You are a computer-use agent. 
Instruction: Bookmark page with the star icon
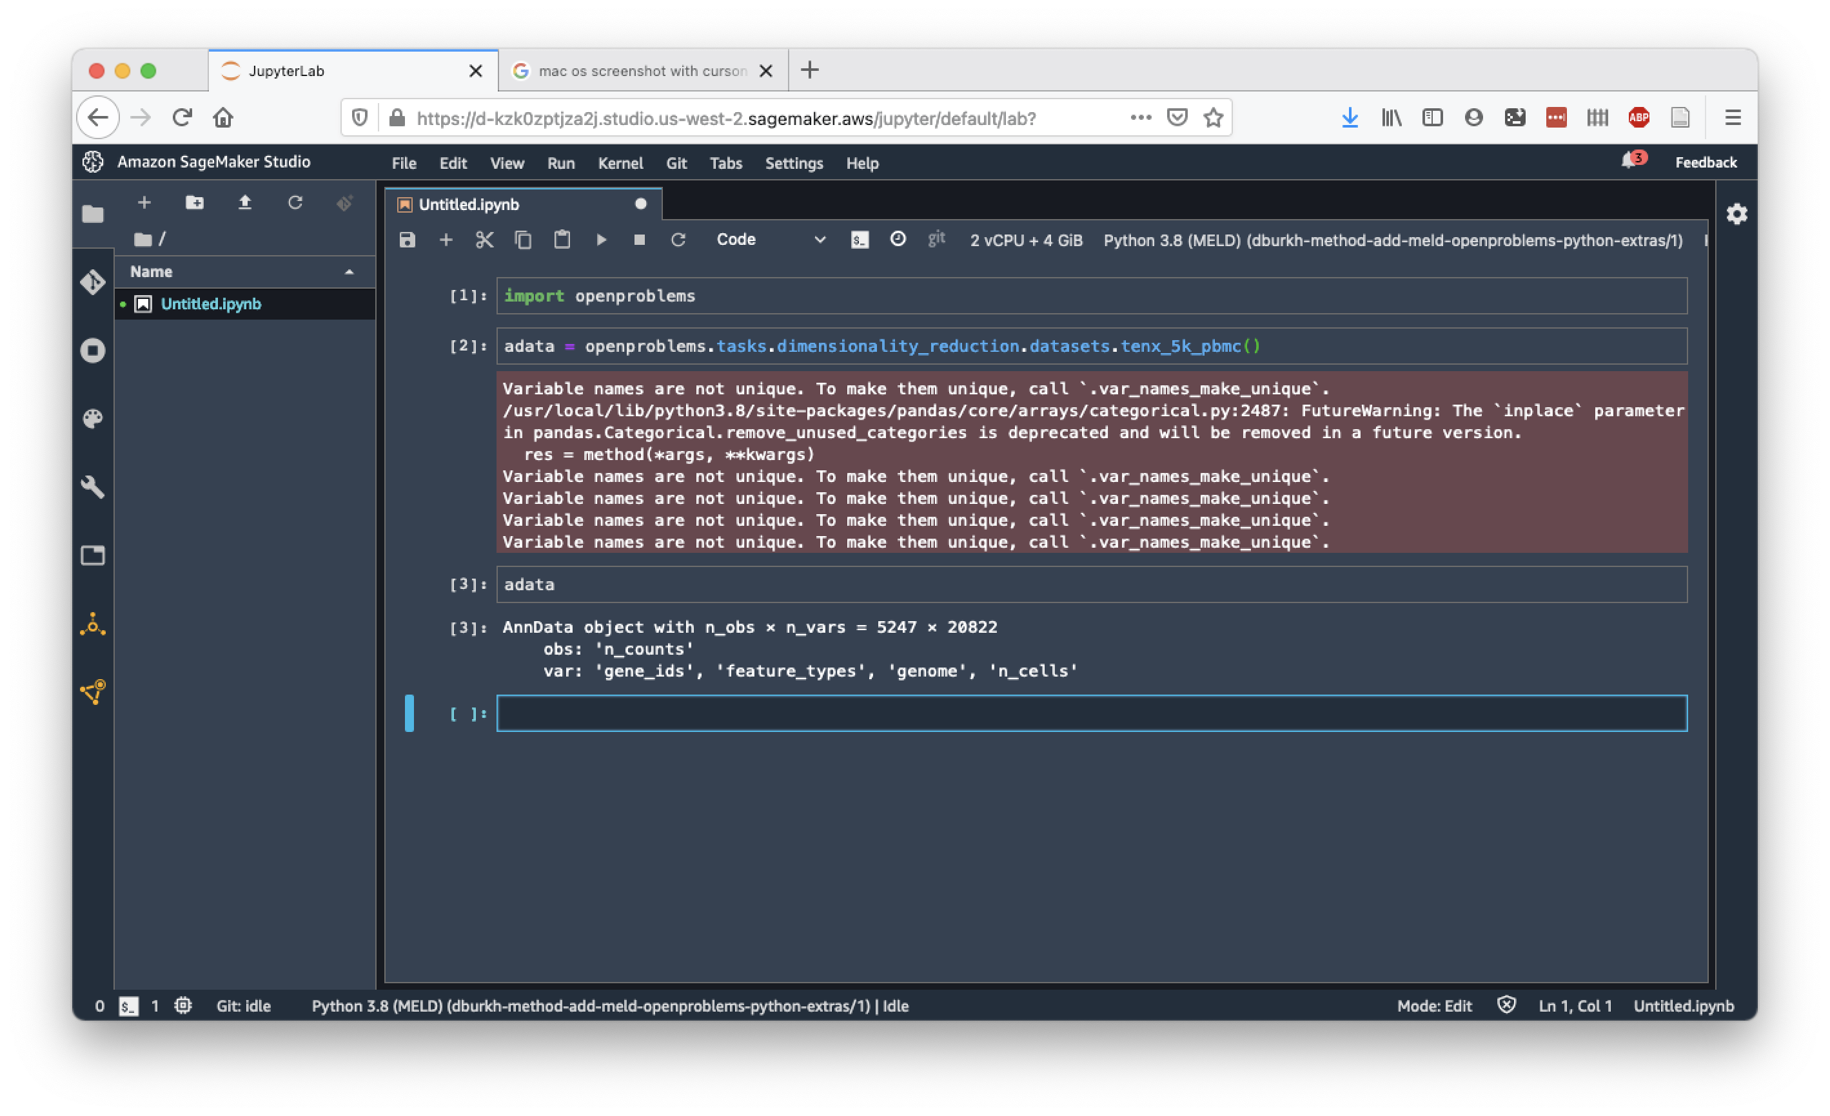[1213, 117]
